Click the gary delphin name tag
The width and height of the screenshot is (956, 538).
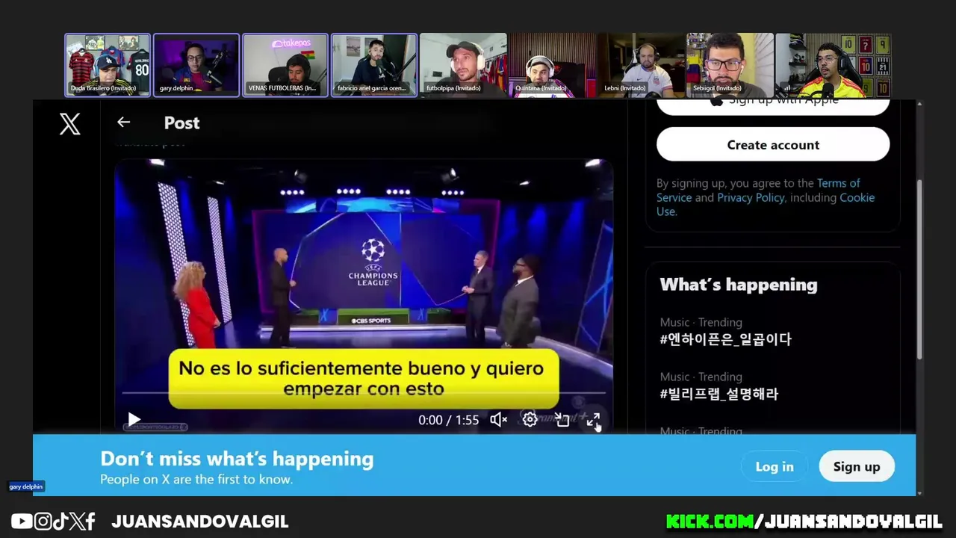(26, 486)
